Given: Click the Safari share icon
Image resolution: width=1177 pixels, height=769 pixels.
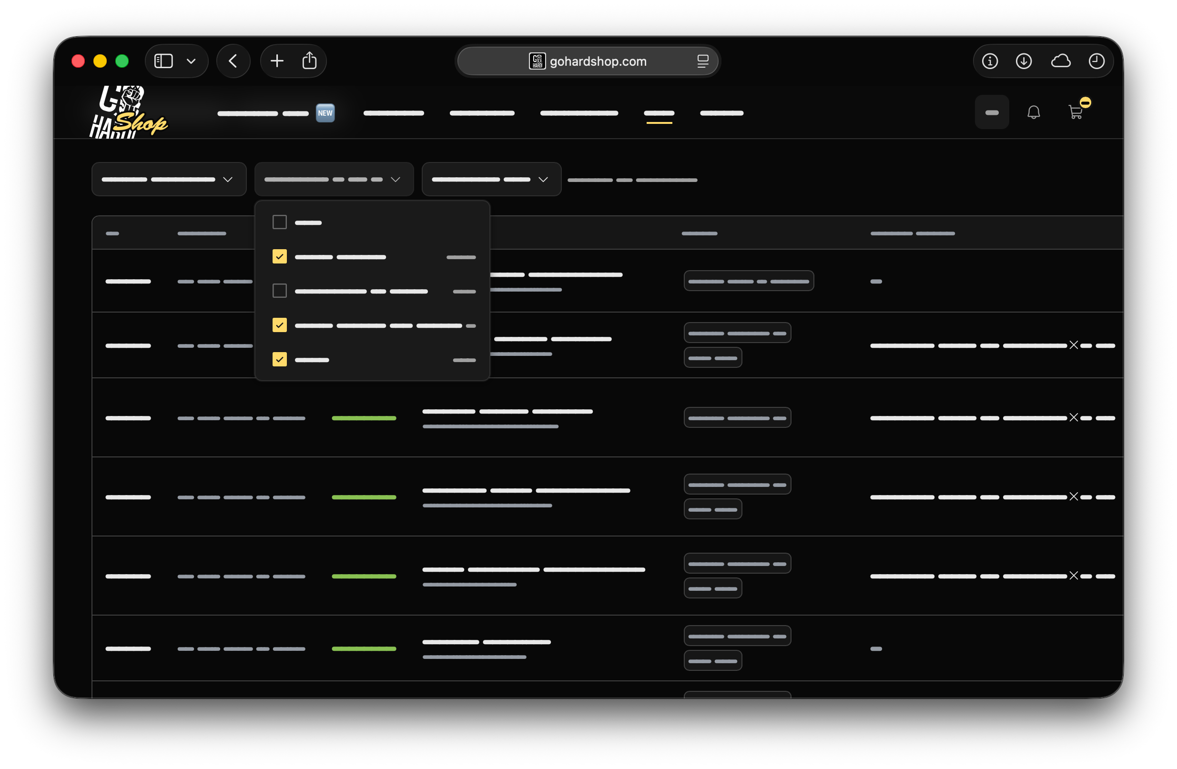Looking at the screenshot, I should tap(310, 61).
